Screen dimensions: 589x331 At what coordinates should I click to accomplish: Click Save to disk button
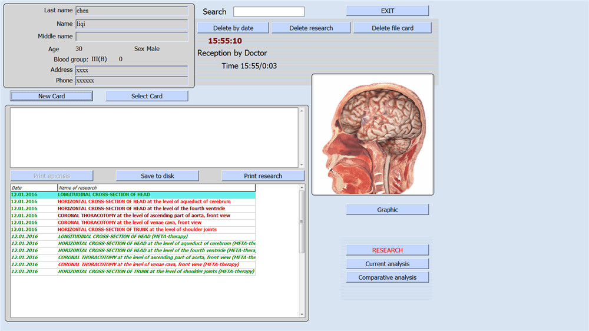(157, 176)
